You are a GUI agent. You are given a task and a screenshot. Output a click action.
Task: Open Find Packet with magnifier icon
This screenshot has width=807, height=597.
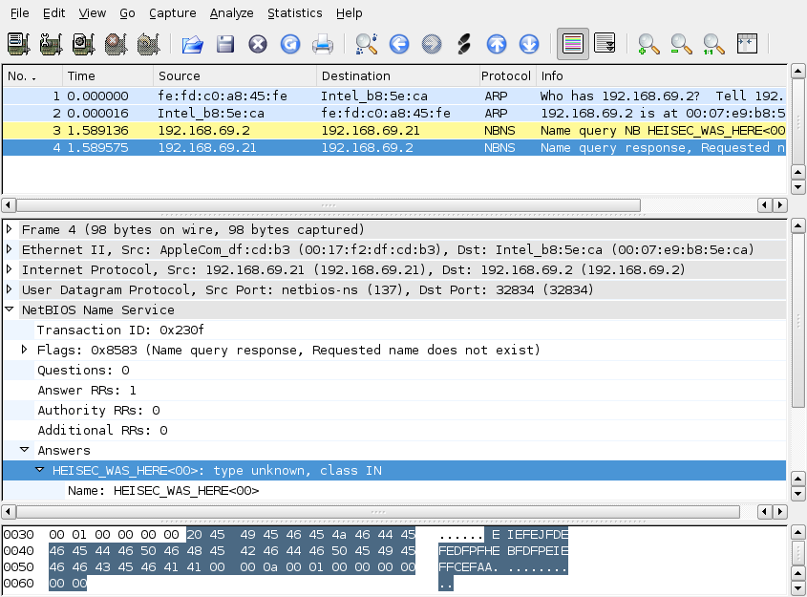pos(367,44)
